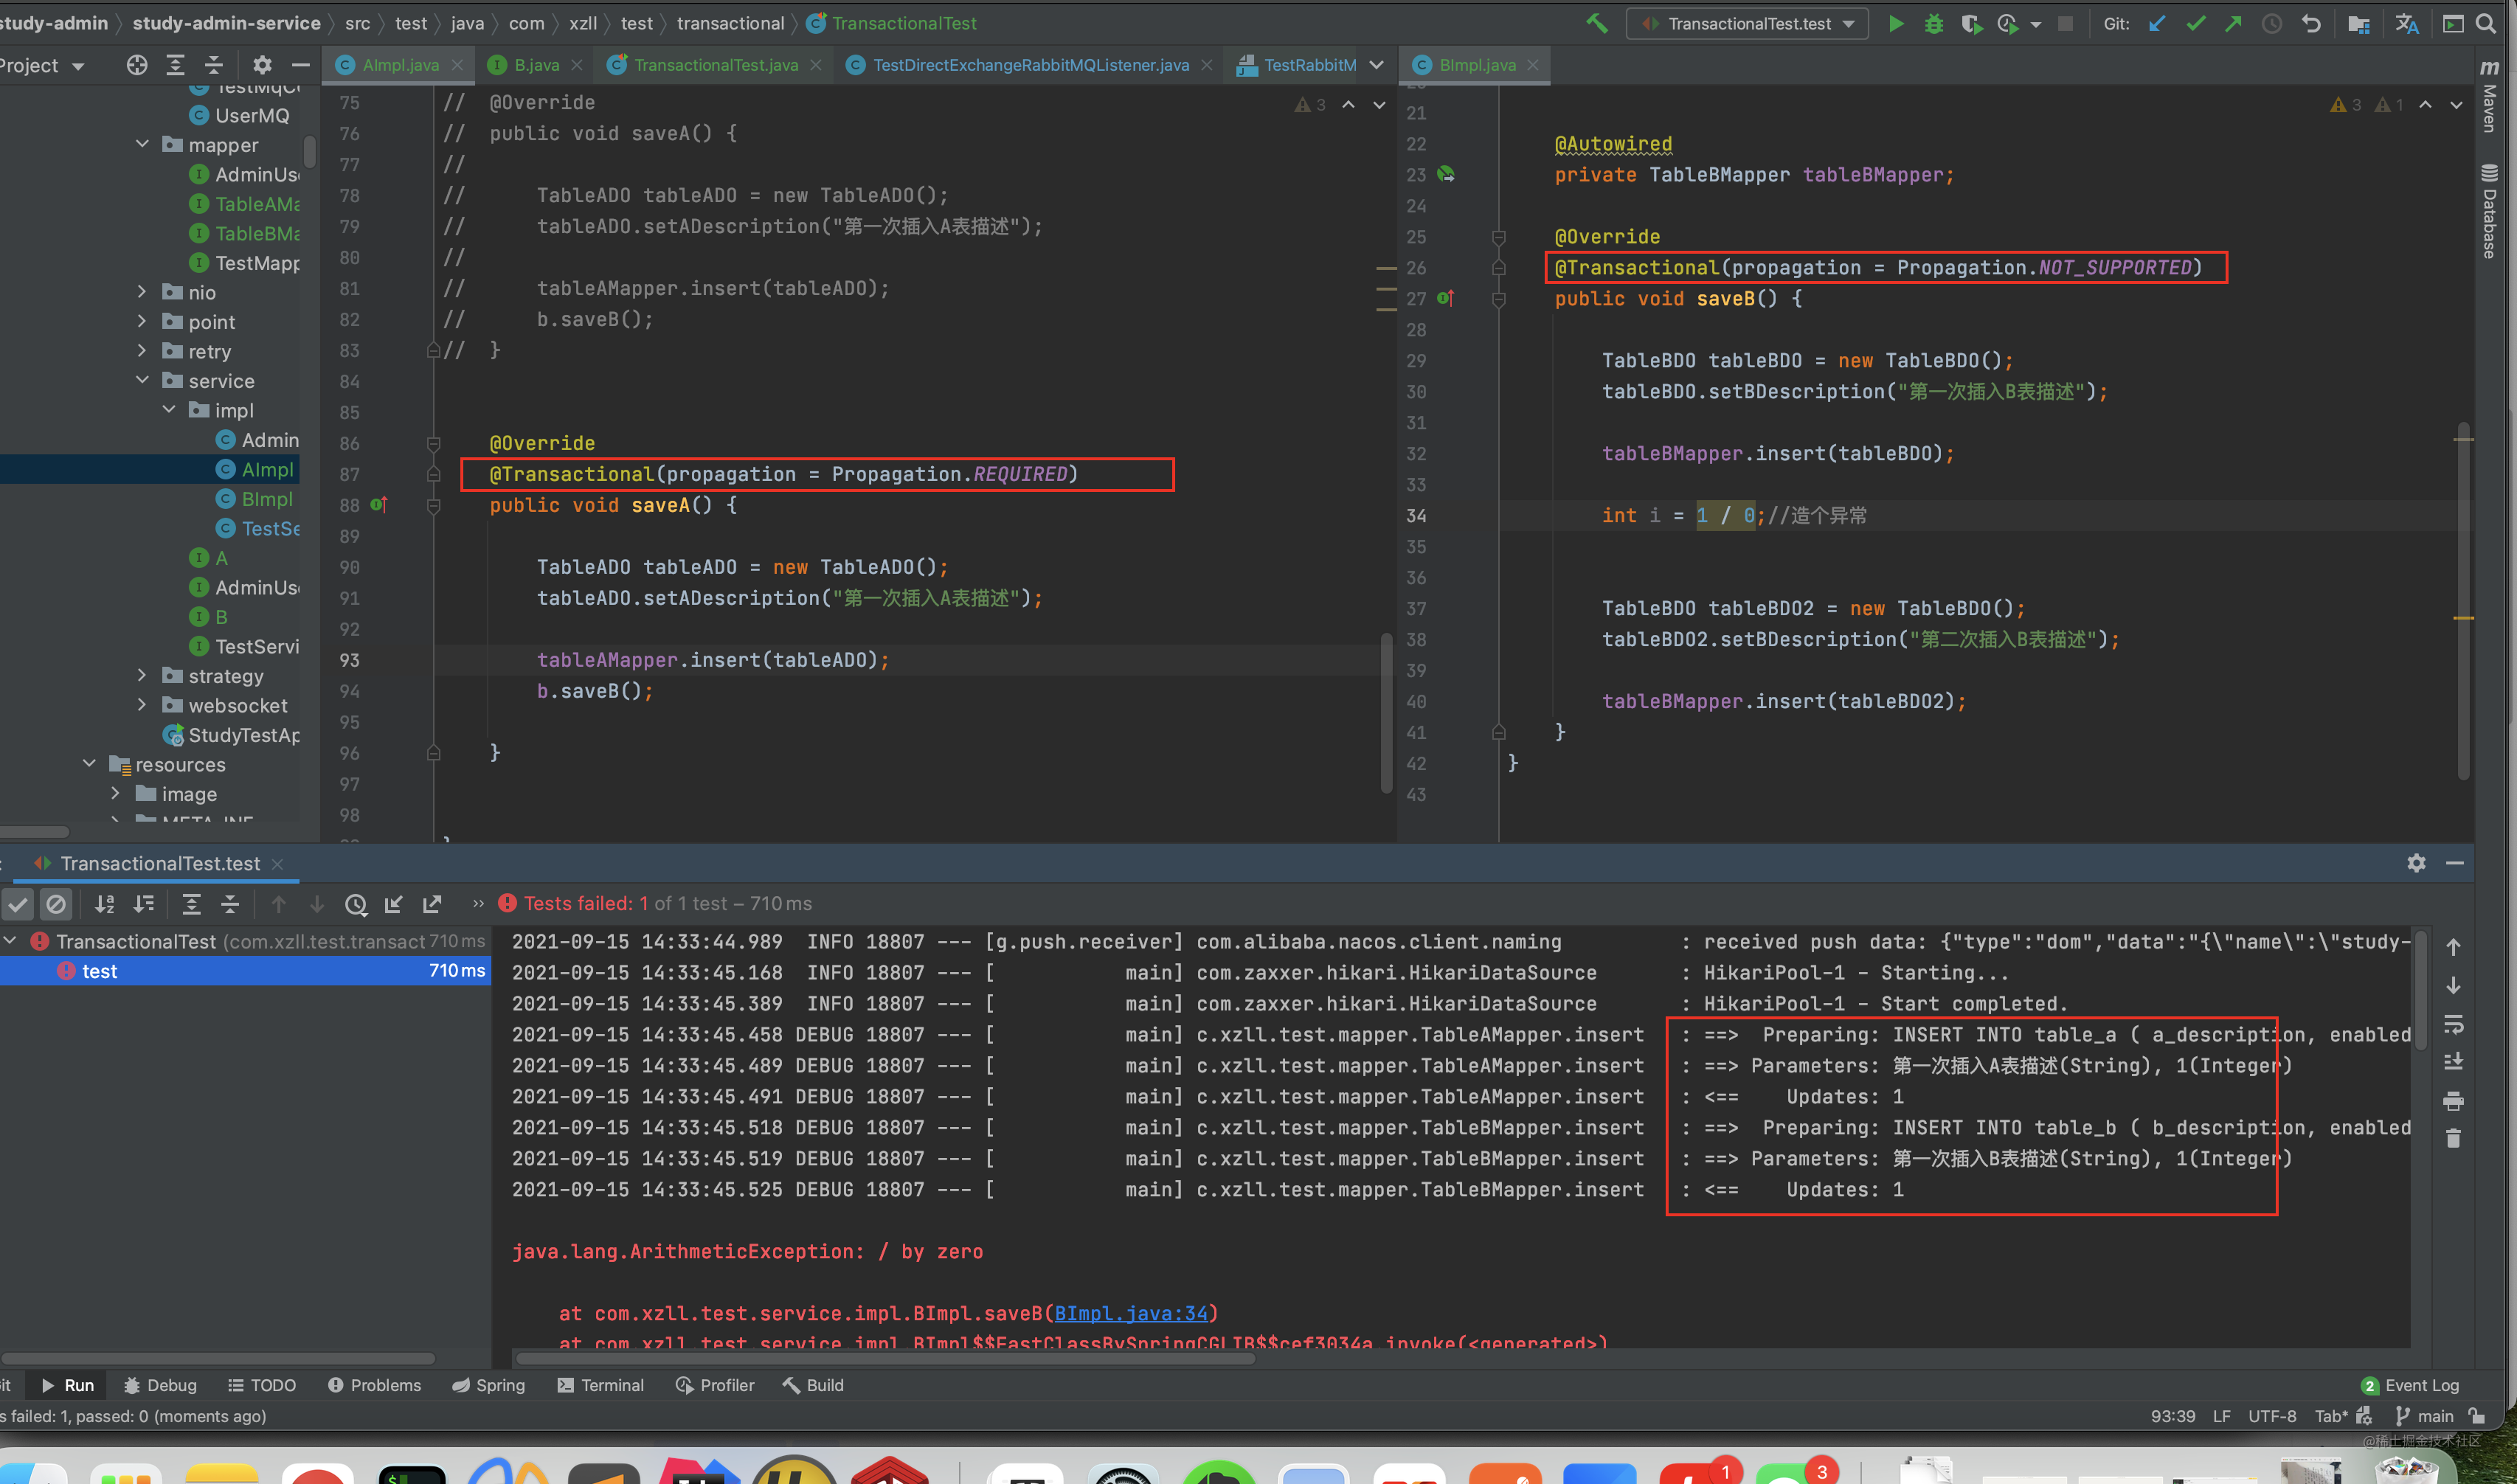Build the project with the hammer icon

click(x=1597, y=23)
